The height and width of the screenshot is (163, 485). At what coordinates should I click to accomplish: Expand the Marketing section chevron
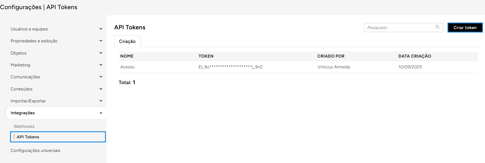point(101,65)
